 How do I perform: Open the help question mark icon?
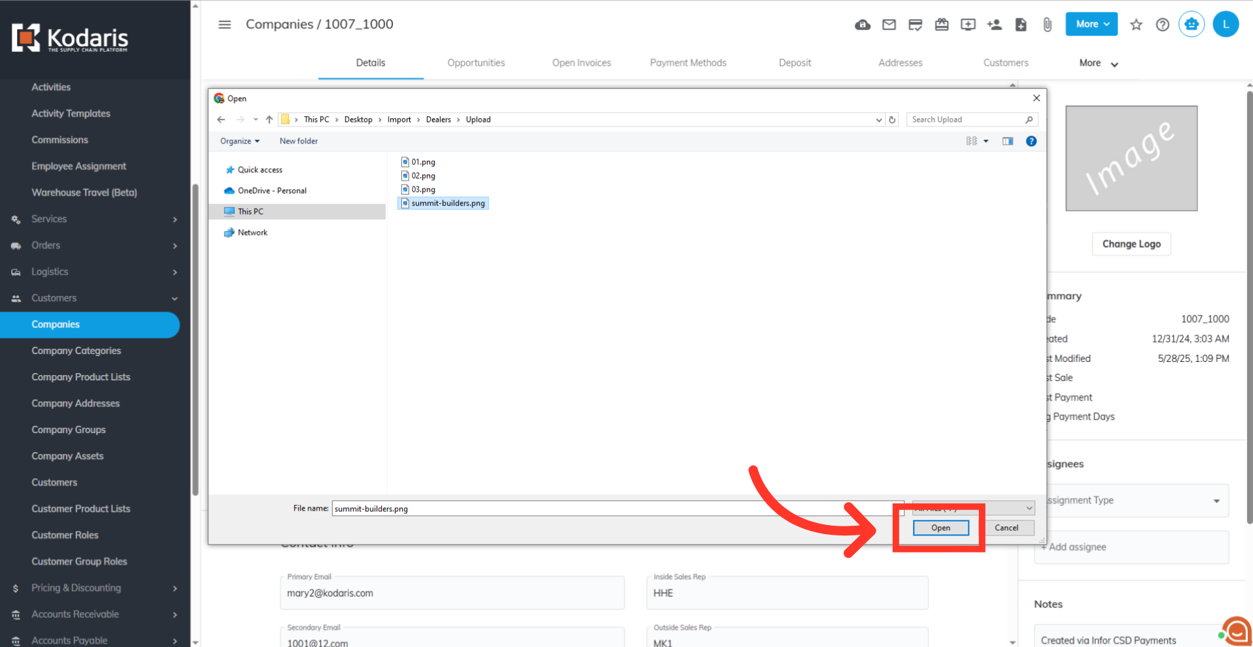click(x=1162, y=25)
